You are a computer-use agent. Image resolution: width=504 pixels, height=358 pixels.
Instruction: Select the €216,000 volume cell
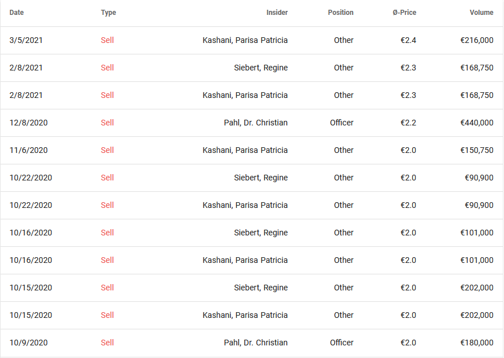(x=476, y=40)
